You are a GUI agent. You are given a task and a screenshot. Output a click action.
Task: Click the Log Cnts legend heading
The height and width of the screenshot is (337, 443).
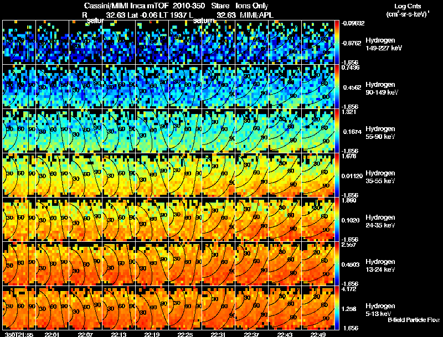408,6
